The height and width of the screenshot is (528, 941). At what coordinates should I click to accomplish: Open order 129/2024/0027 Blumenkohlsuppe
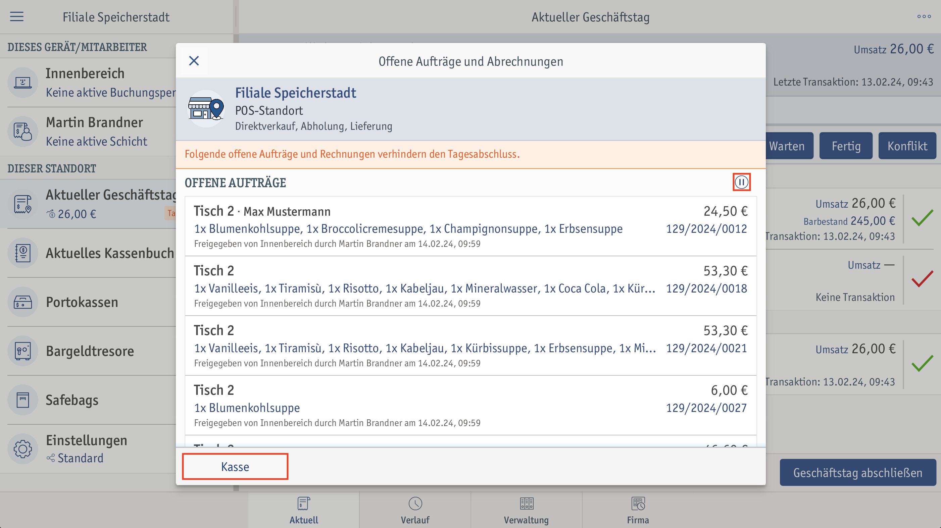[x=470, y=405]
